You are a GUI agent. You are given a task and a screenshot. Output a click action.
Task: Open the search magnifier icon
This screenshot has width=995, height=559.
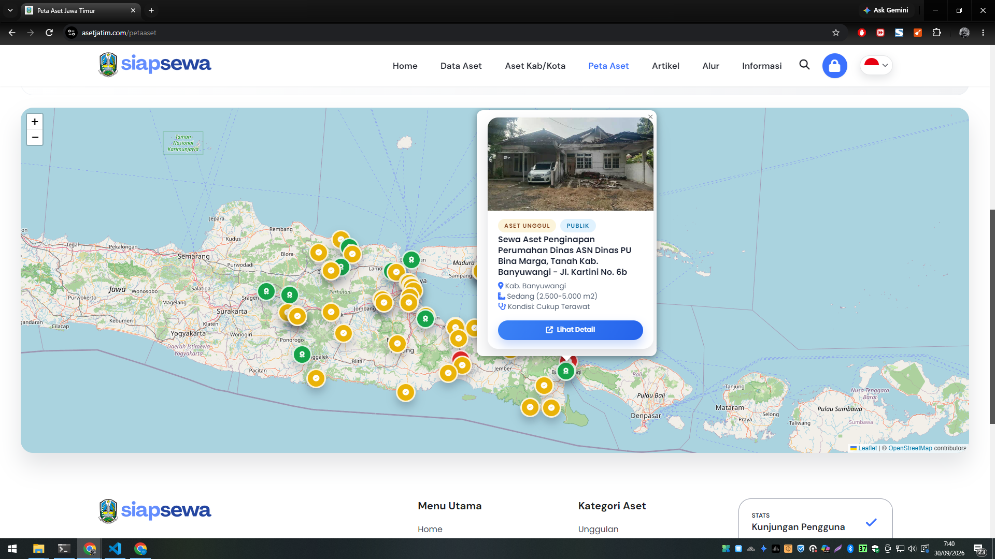click(x=804, y=65)
